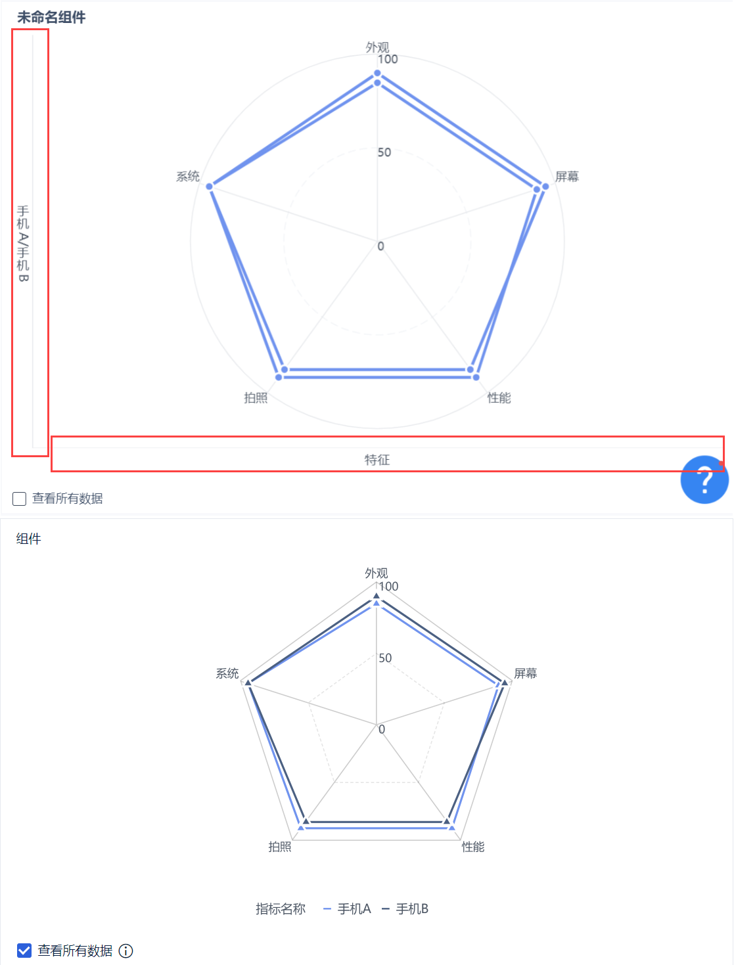734x965 pixels.
Task: Click the 系统 triangle marker in the lower radar chart
Action: [x=248, y=683]
